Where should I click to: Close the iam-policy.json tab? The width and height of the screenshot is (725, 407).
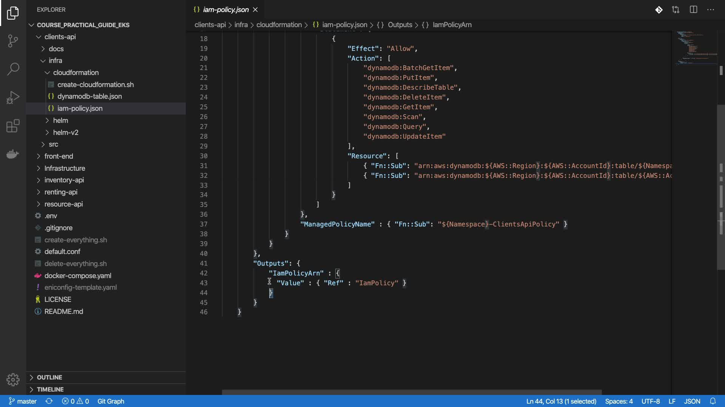pos(255,10)
